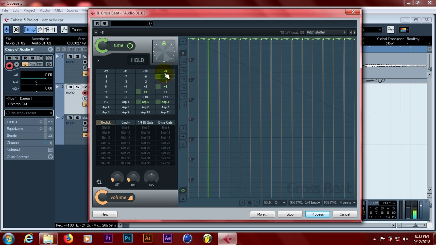Toggle the HOLD button in Gross Beat
The height and width of the screenshot is (245, 436).
pos(138,60)
